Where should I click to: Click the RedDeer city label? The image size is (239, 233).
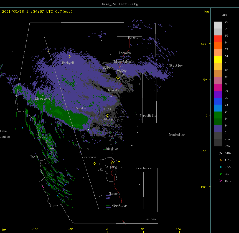pyautogui.click(x=122, y=71)
